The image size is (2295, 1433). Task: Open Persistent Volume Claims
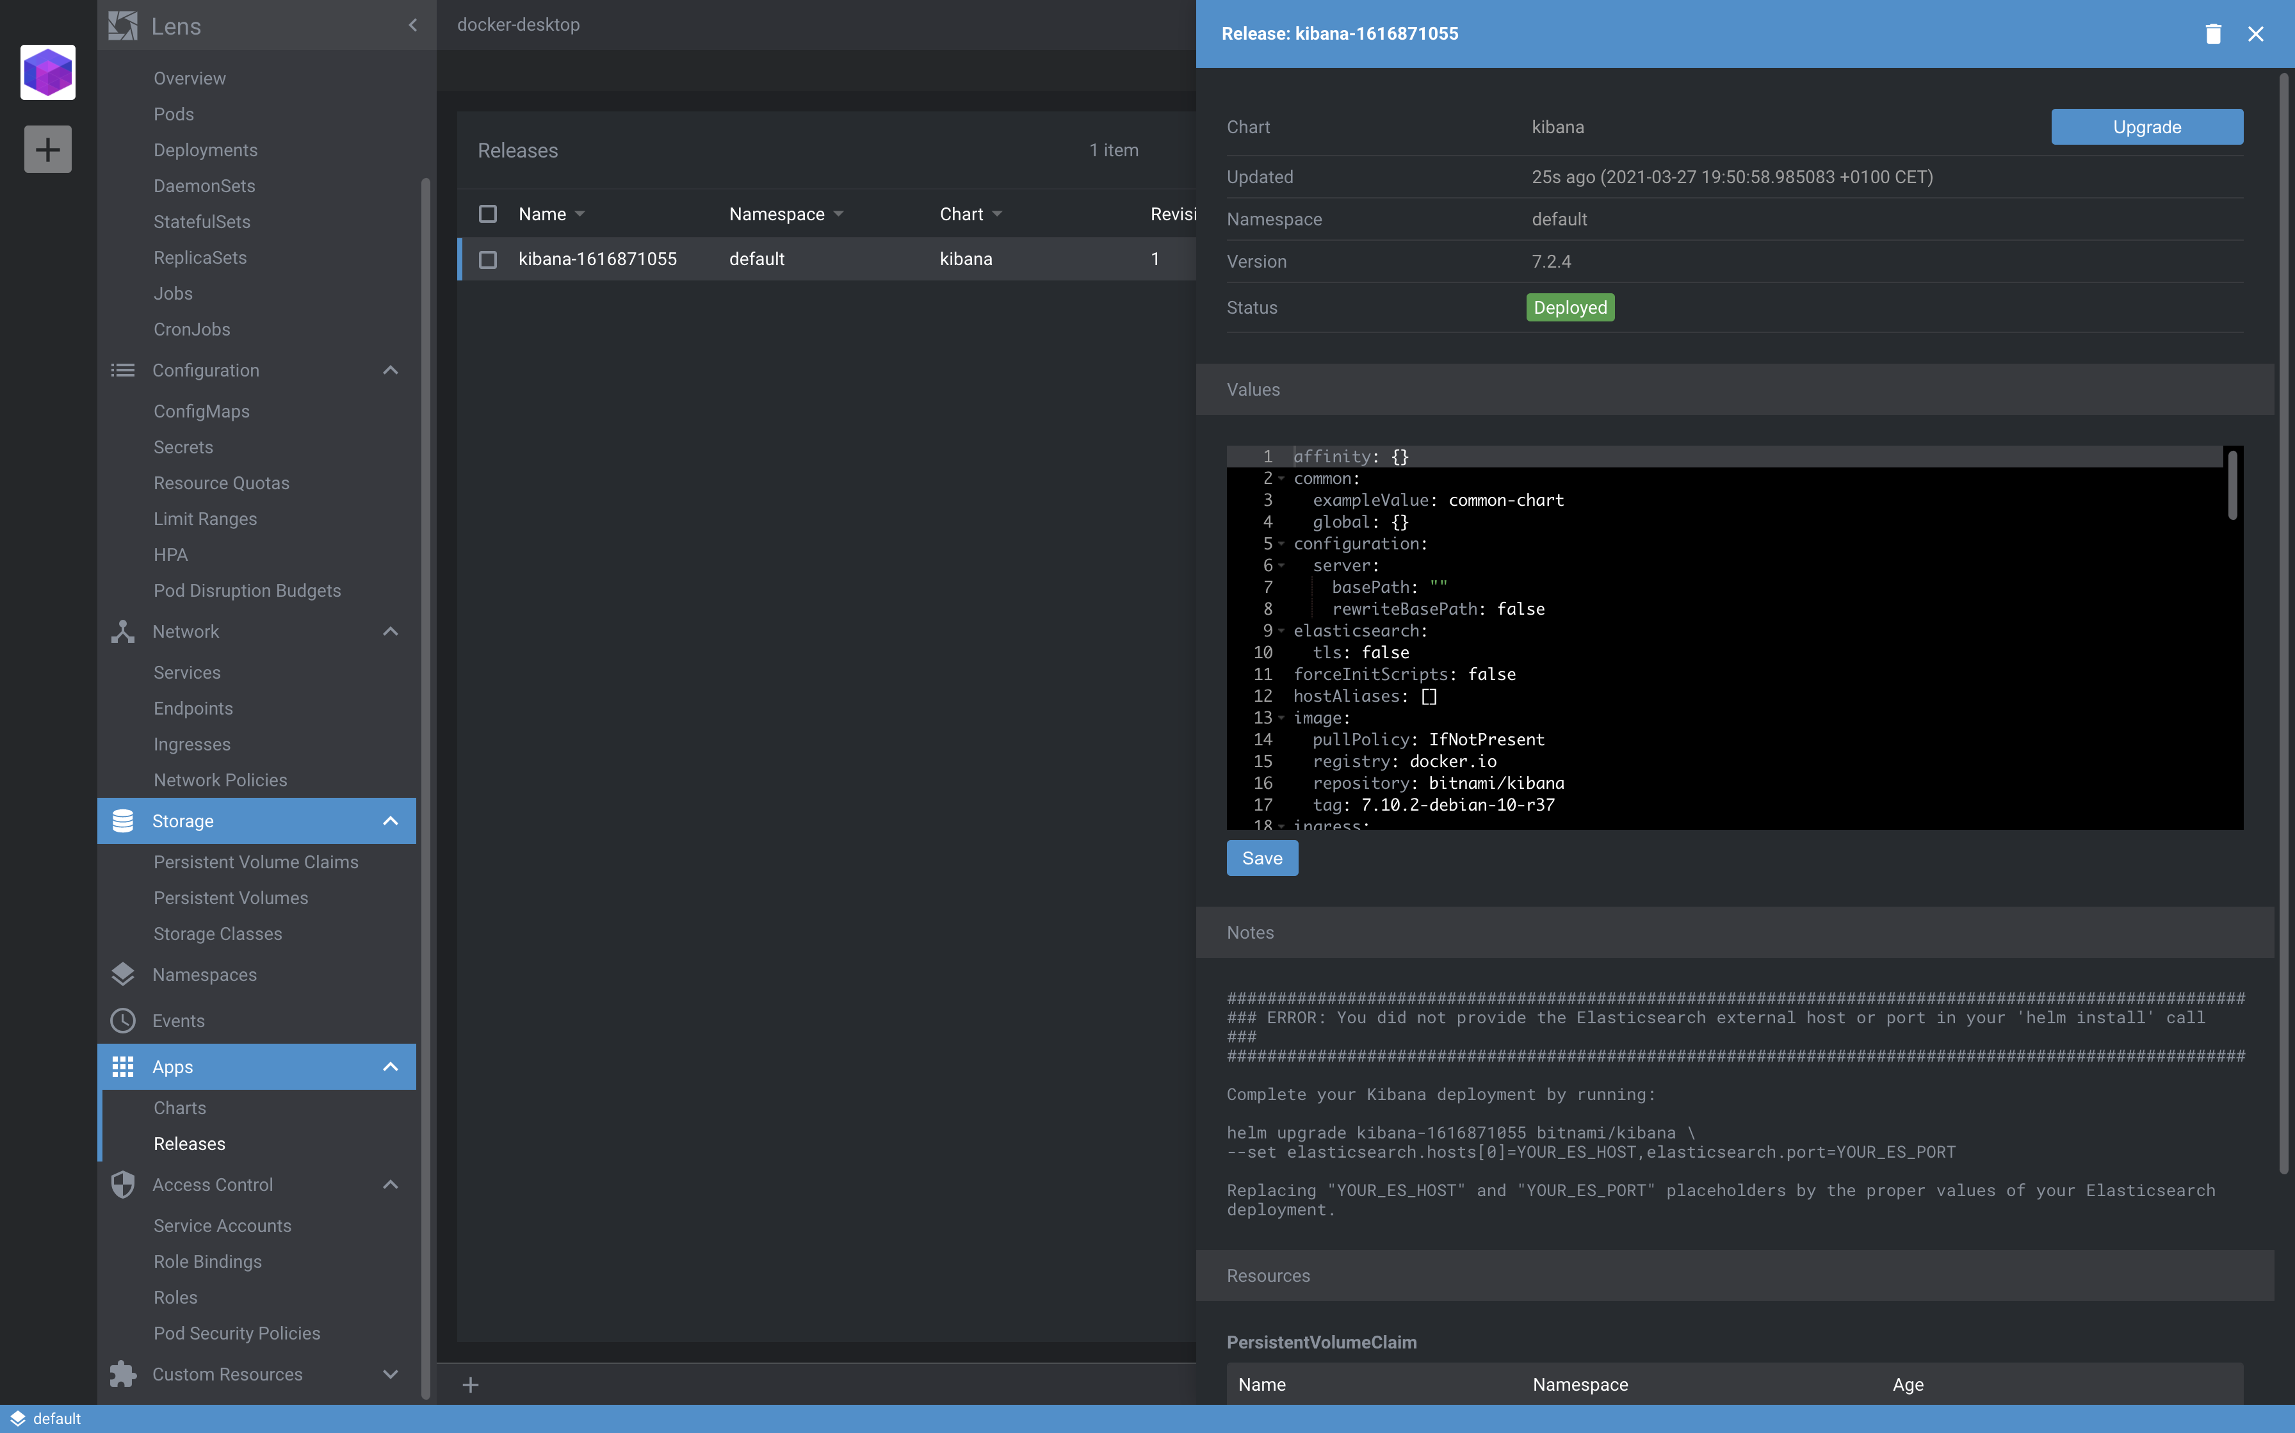click(256, 862)
